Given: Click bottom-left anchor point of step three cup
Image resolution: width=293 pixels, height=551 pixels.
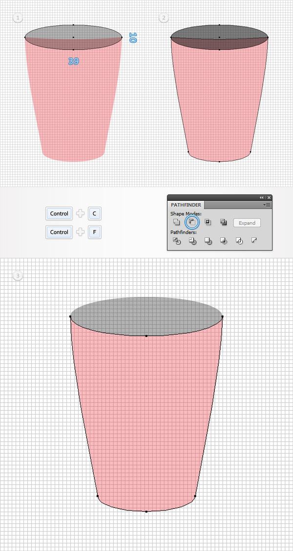Looking at the screenshot, I should click(98, 496).
